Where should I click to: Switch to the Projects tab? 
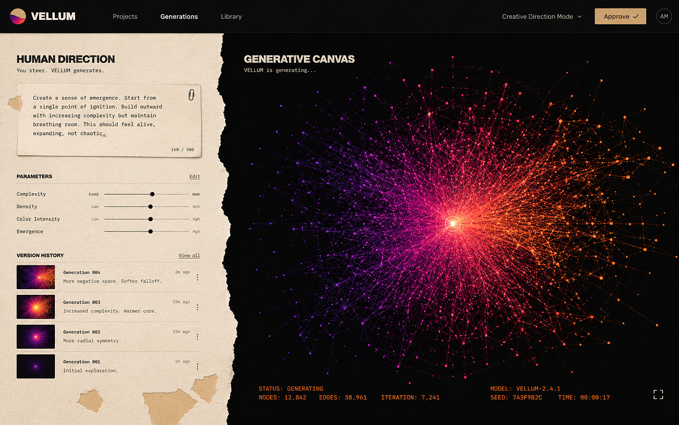pos(125,16)
